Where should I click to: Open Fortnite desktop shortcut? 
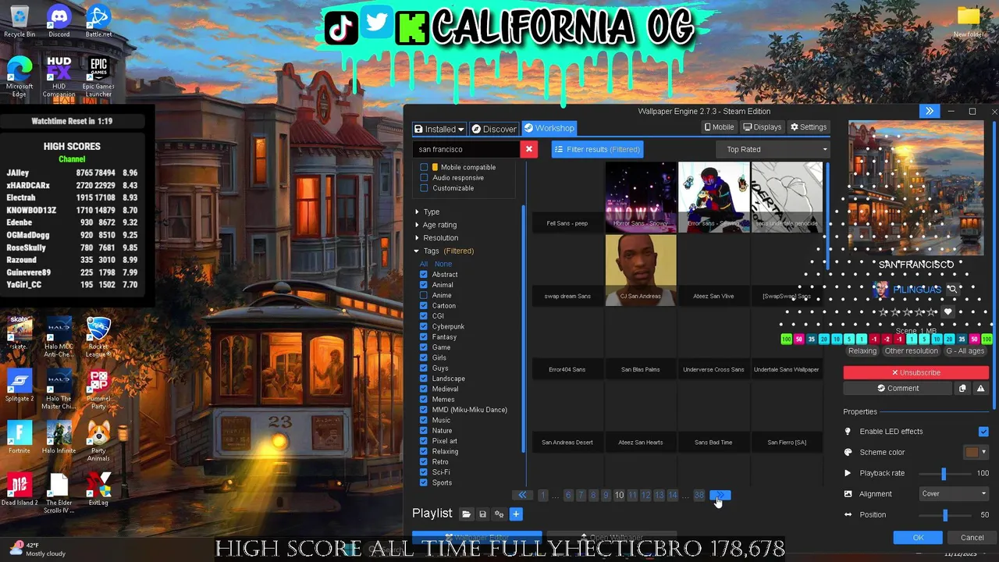(x=20, y=439)
